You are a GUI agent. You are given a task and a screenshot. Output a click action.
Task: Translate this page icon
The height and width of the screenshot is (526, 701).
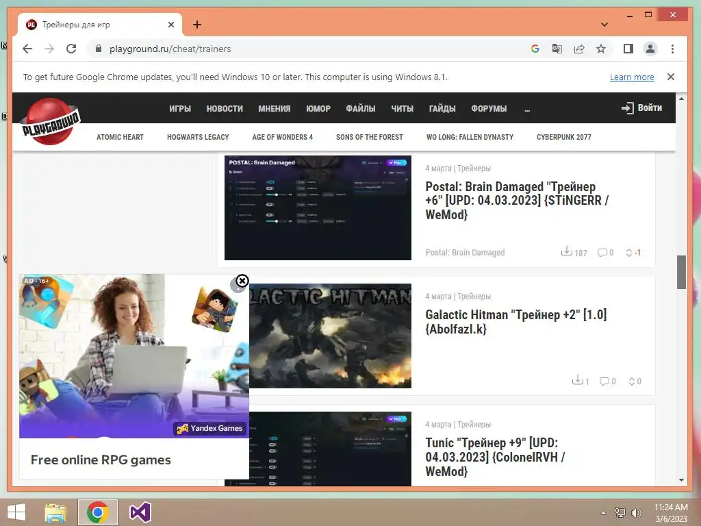click(557, 49)
